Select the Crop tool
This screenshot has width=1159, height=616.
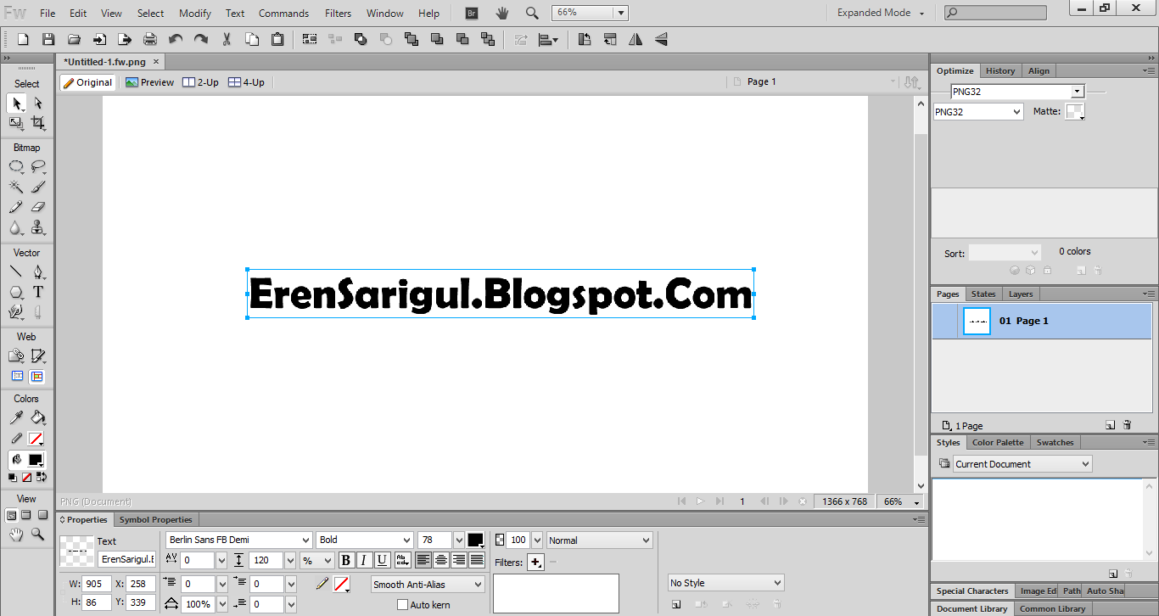(37, 123)
